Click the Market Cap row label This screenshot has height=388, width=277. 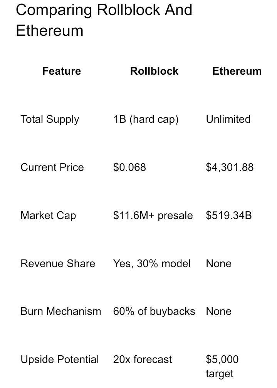(48, 216)
